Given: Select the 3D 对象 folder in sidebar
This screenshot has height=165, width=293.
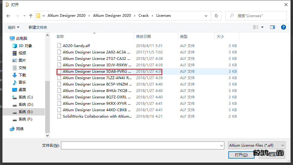Looking at the screenshot, I should tap(25, 46).
